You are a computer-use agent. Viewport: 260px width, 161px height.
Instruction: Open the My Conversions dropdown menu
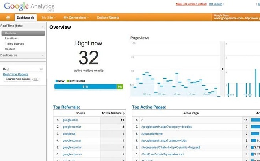coord(76,17)
